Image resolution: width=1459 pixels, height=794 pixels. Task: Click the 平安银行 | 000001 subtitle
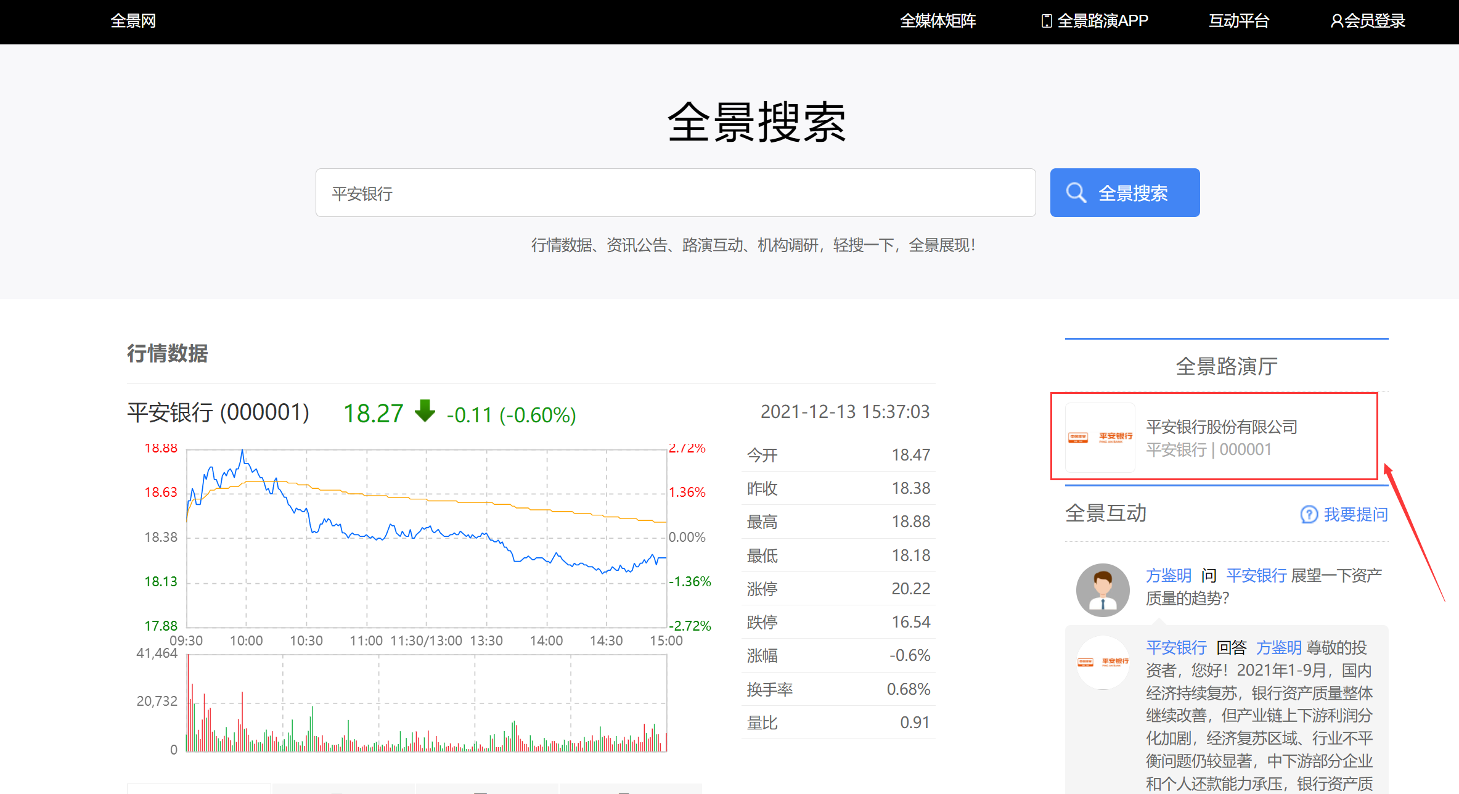[x=1209, y=449]
